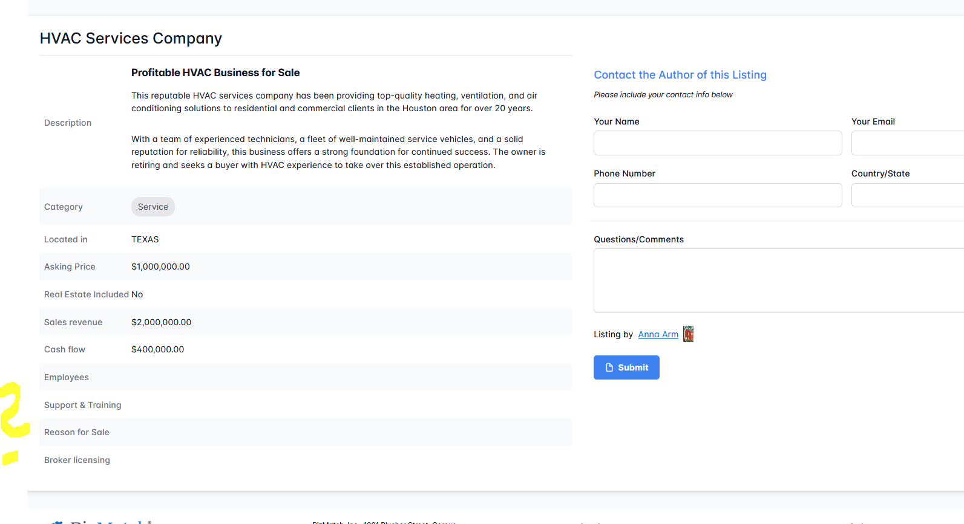Select the Phone Number input box

tap(718, 195)
